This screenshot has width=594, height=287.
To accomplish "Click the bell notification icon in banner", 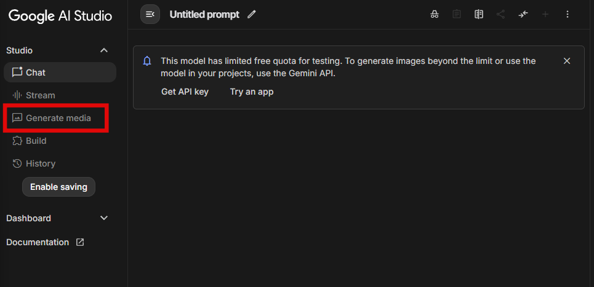I will point(147,61).
